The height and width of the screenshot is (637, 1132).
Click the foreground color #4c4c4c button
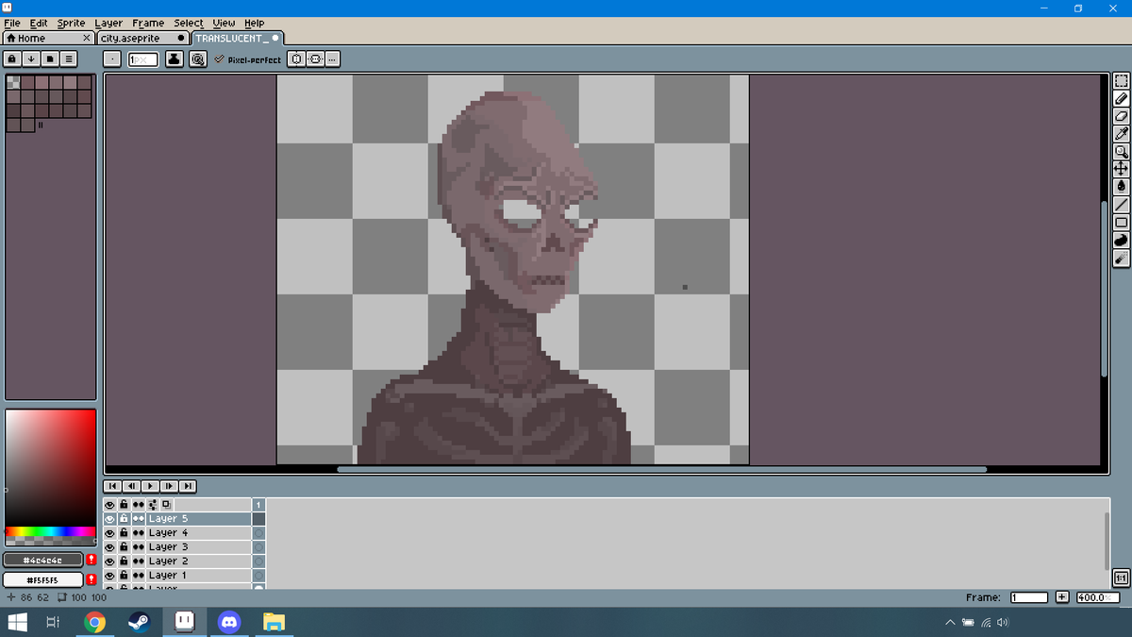click(44, 560)
